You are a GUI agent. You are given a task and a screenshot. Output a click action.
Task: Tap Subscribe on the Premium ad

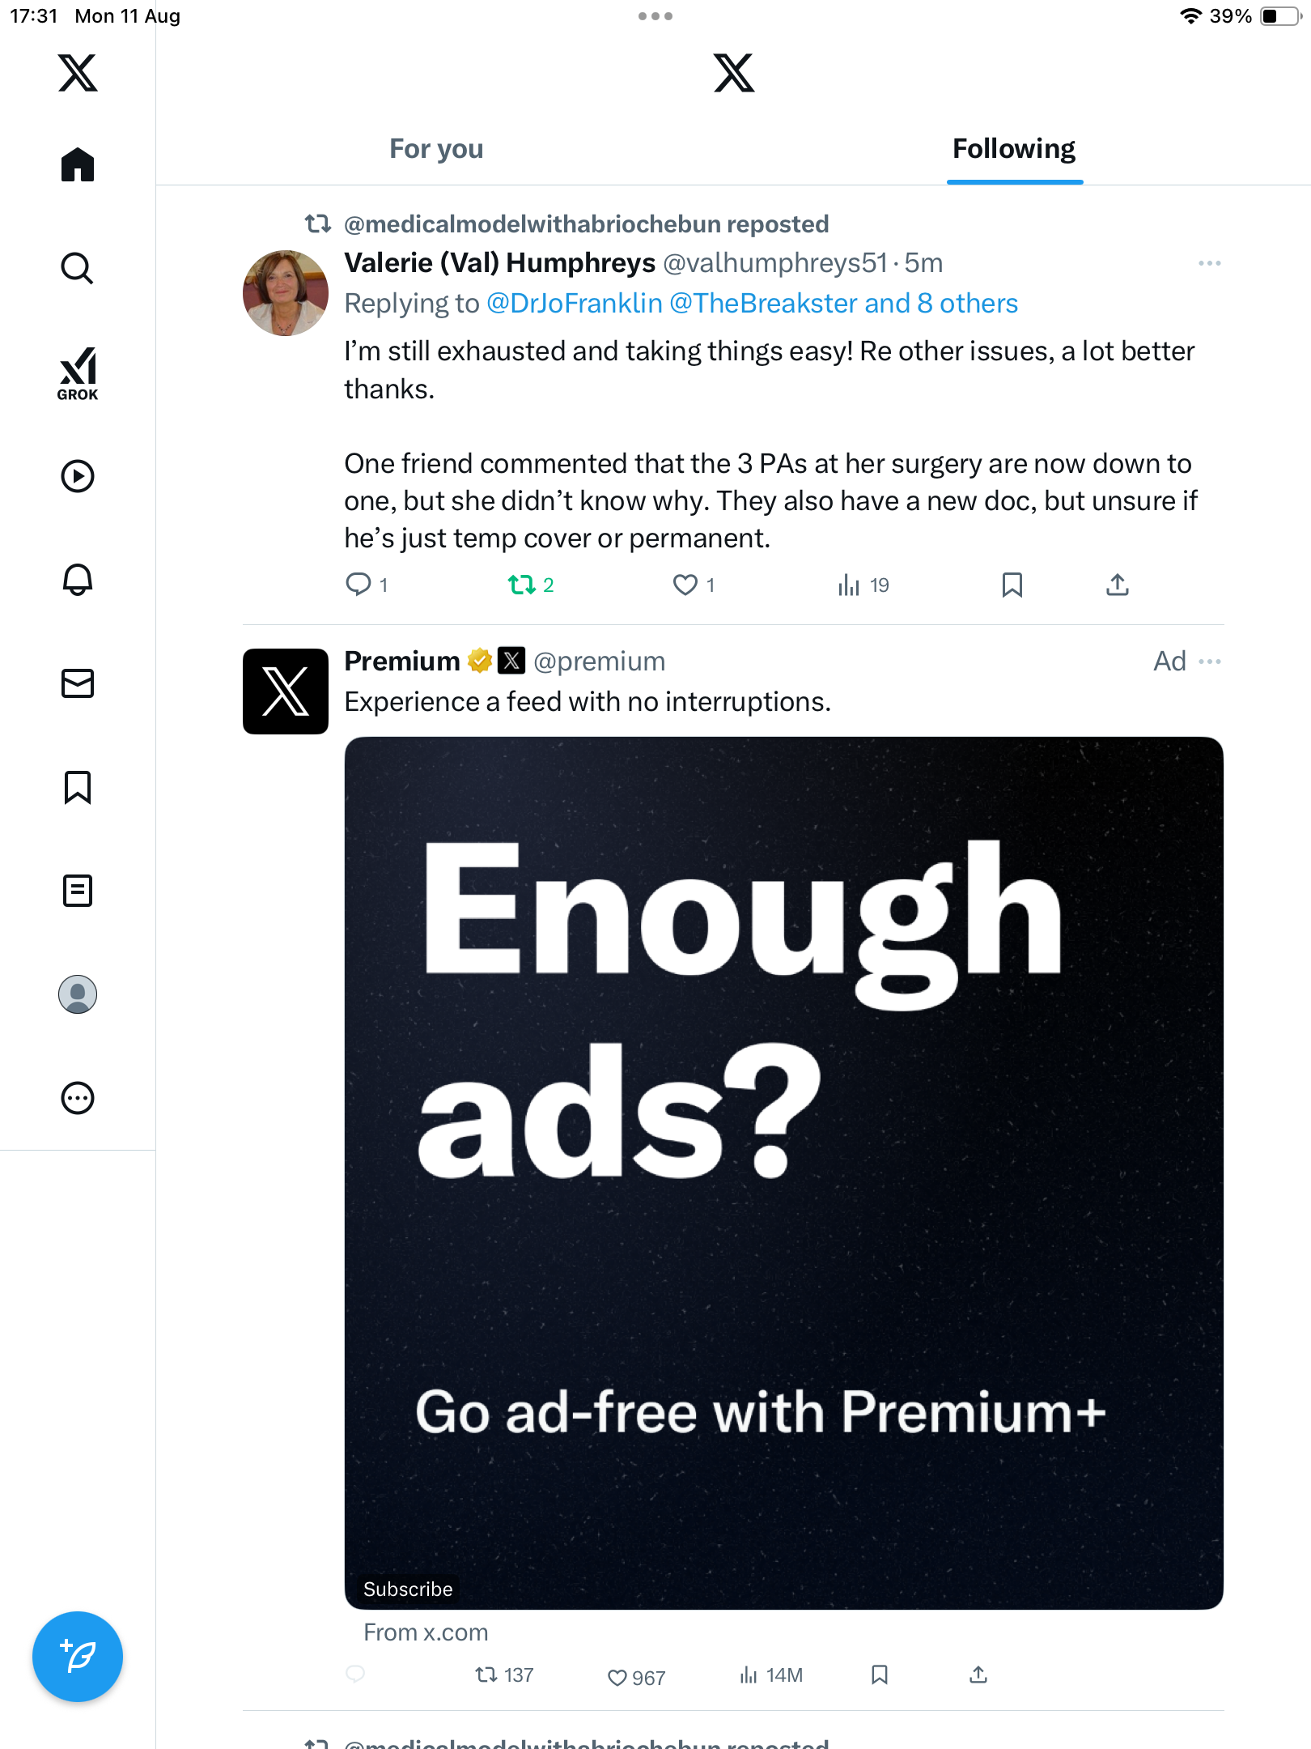(x=408, y=1589)
